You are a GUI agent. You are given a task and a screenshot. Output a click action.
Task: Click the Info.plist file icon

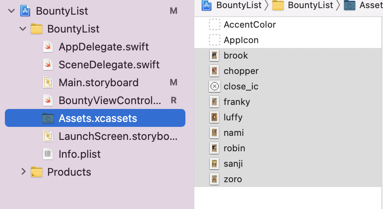pyautogui.click(x=48, y=154)
